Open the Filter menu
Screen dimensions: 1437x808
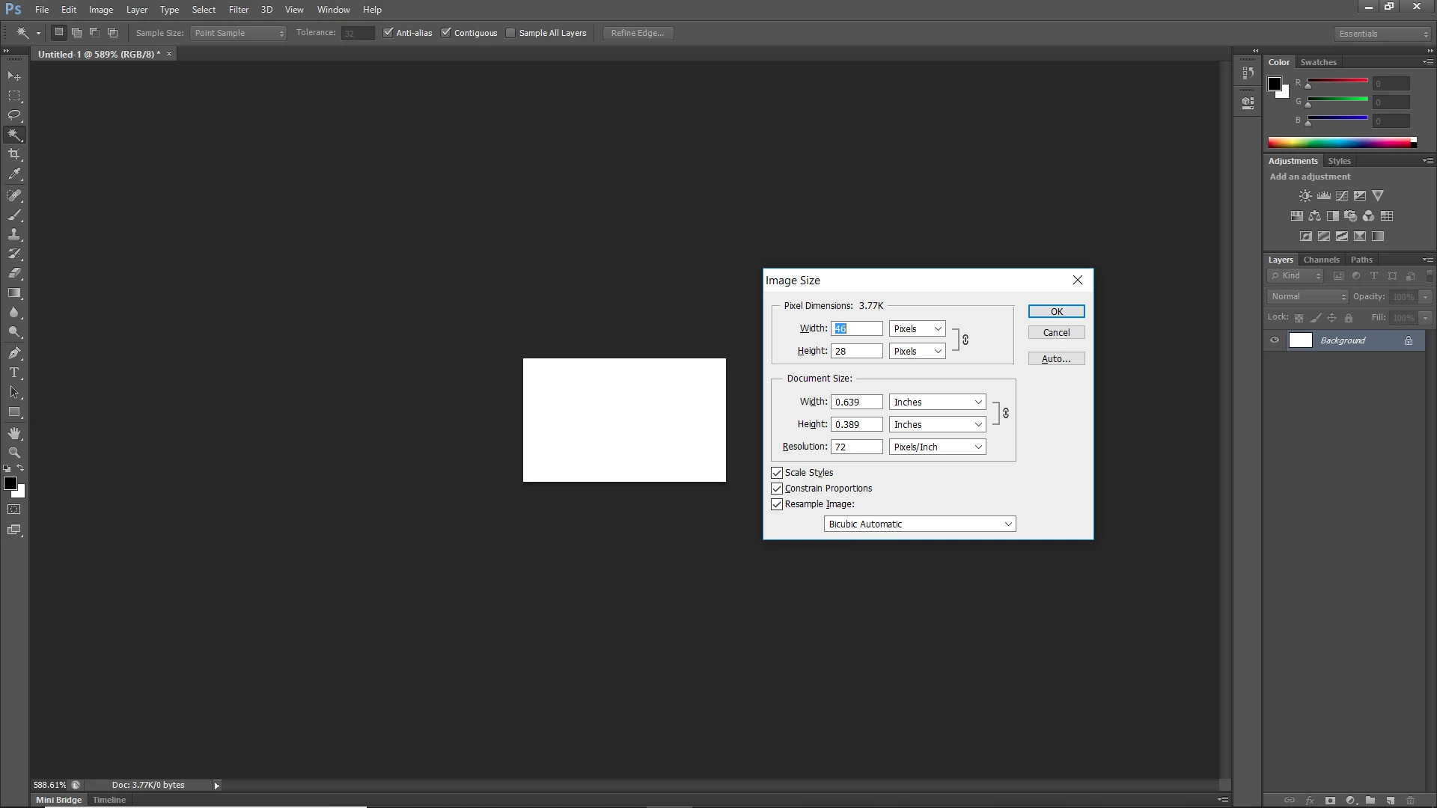[239, 10]
